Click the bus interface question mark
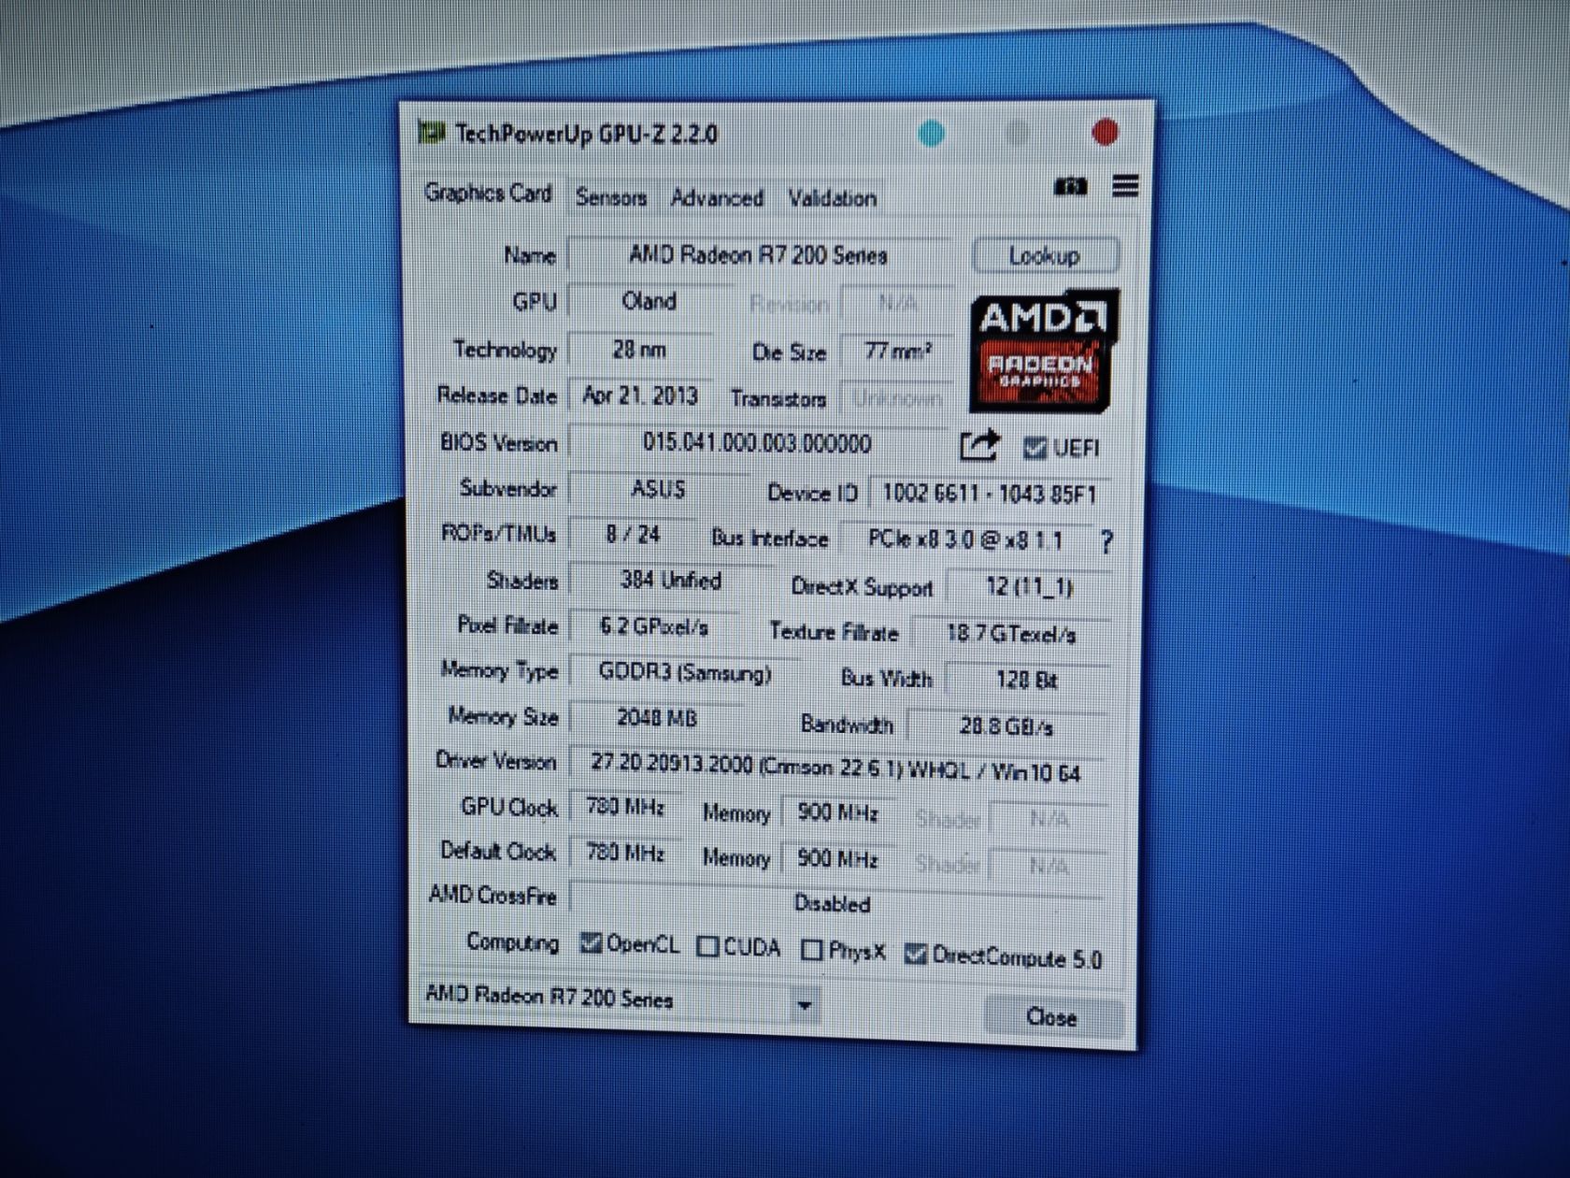 tap(1106, 541)
